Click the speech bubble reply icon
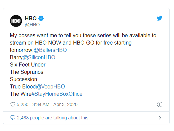The image size is (174, 131). click(x=13, y=118)
